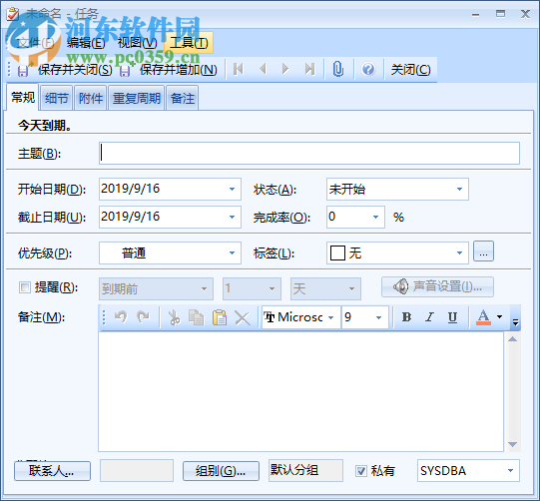Image resolution: width=540 pixels, height=501 pixels.
Task: Click the 无 label color swatch box
Action: [x=337, y=253]
